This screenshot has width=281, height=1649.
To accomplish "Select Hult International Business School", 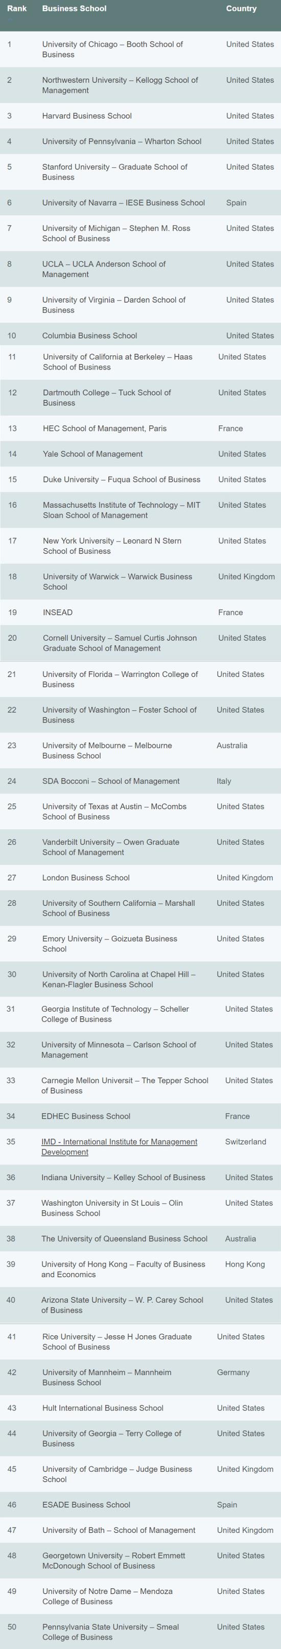I will click(x=103, y=1408).
